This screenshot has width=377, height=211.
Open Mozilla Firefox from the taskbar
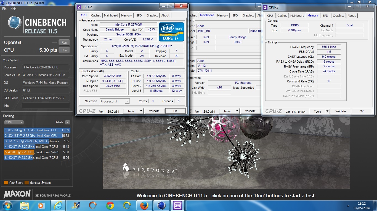(x=144, y=206)
